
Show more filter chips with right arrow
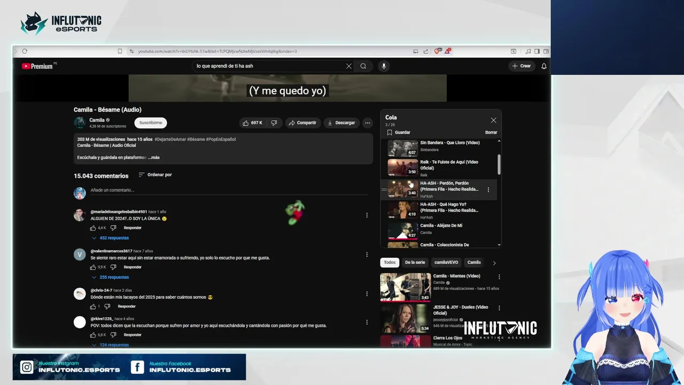click(x=494, y=263)
